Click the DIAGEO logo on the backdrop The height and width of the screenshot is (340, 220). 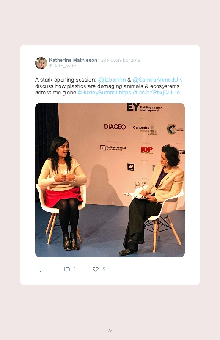pyautogui.click(x=115, y=127)
